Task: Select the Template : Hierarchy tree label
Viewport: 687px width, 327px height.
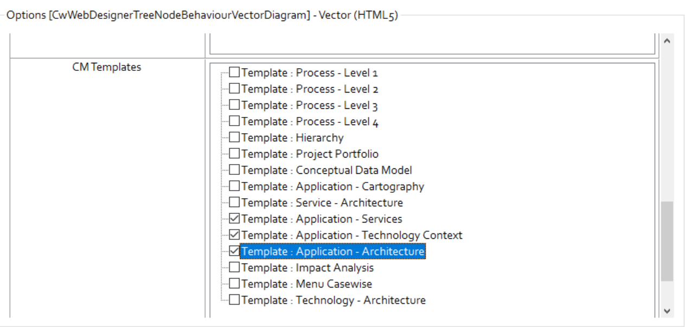Action: click(292, 138)
